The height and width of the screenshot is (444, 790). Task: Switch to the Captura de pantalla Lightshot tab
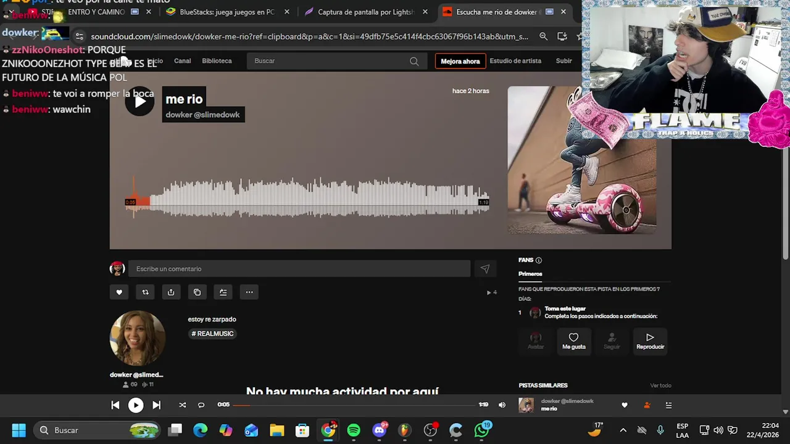click(x=365, y=12)
